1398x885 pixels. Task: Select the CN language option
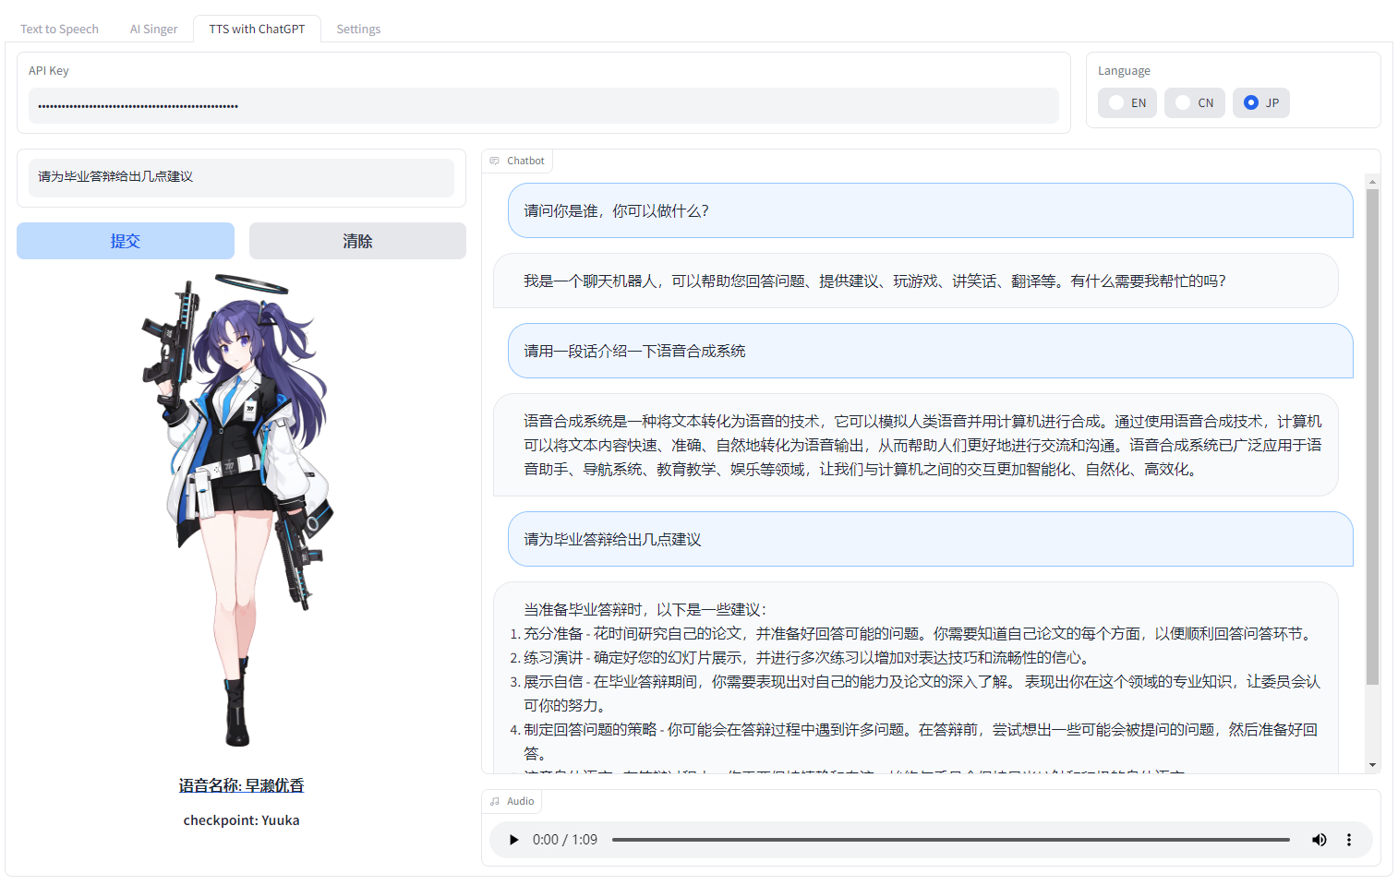coord(1183,102)
